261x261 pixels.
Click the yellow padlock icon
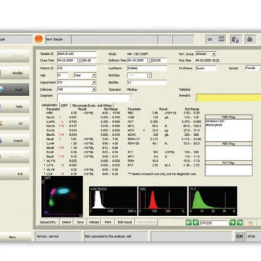click(x=251, y=223)
